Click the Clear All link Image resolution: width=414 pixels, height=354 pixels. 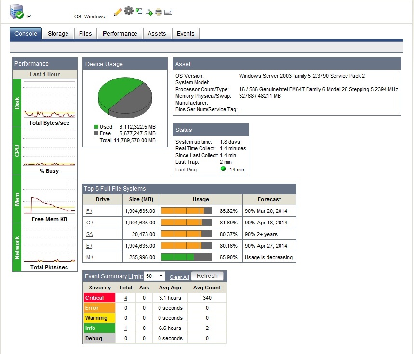point(179,277)
